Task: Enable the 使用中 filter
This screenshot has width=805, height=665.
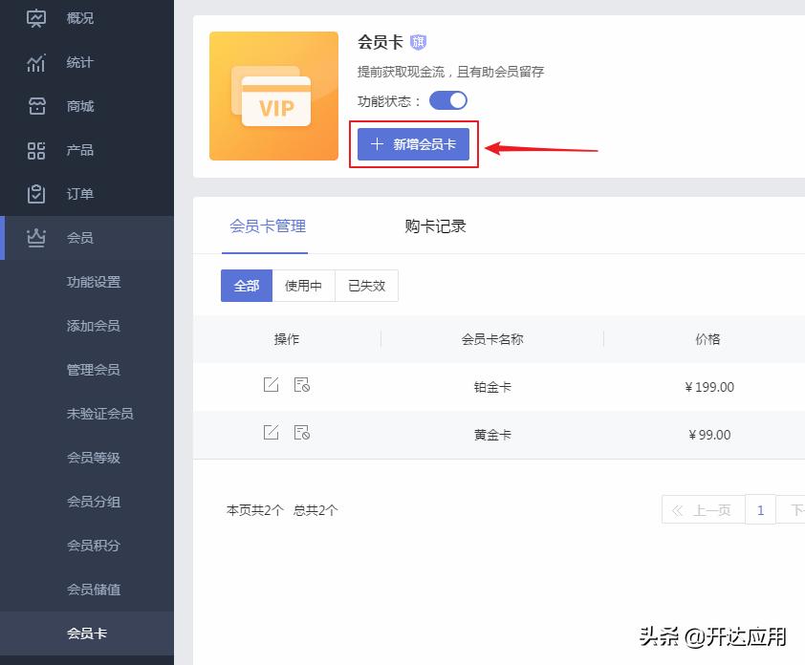Action: (x=304, y=285)
